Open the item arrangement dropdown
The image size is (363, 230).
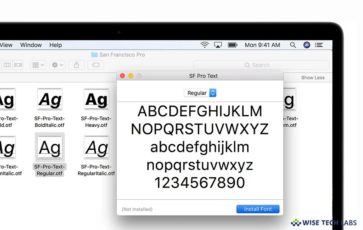point(38,65)
